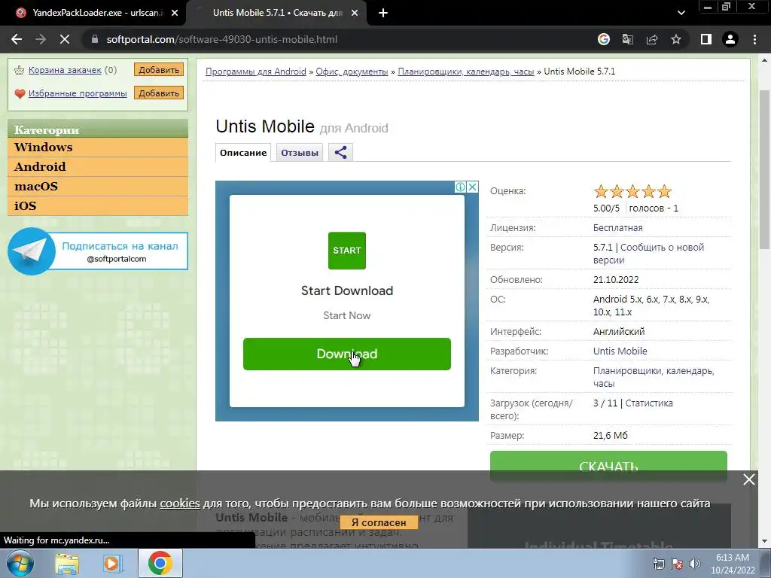Select the Android category
The image size is (771, 578).
(98, 166)
